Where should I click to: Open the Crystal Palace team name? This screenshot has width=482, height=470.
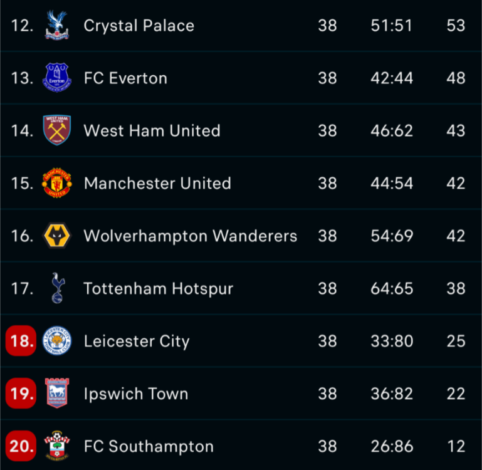[x=139, y=26]
